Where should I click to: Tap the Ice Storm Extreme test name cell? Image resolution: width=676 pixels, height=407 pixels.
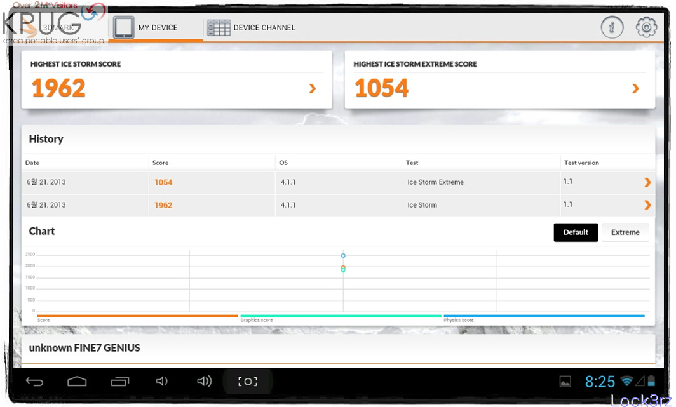[x=435, y=182]
